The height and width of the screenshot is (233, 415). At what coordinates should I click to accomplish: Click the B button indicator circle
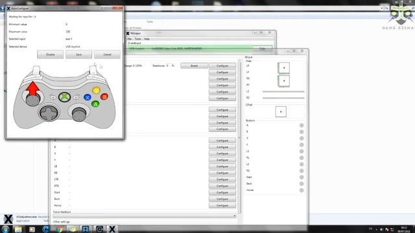coord(302,132)
